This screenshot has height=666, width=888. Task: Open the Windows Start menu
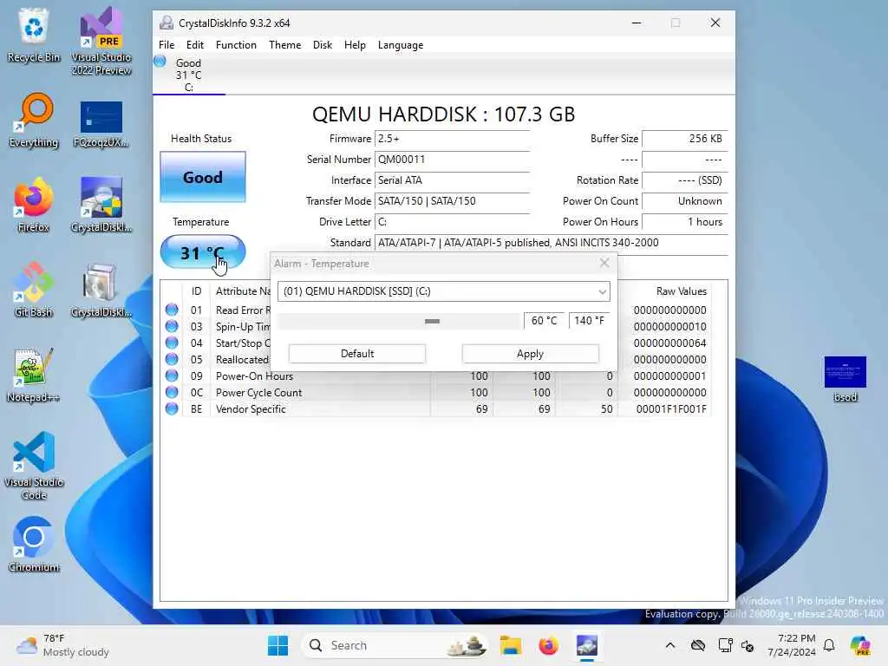tap(277, 645)
